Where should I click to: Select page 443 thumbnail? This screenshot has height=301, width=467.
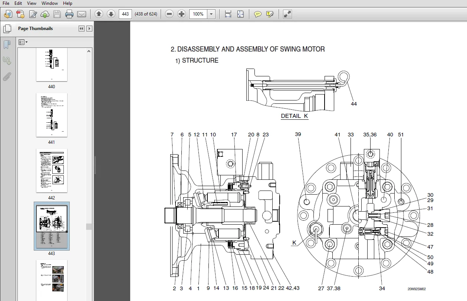[52, 226]
